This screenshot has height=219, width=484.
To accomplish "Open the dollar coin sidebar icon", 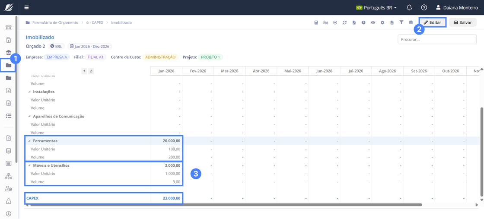I will pos(9,213).
